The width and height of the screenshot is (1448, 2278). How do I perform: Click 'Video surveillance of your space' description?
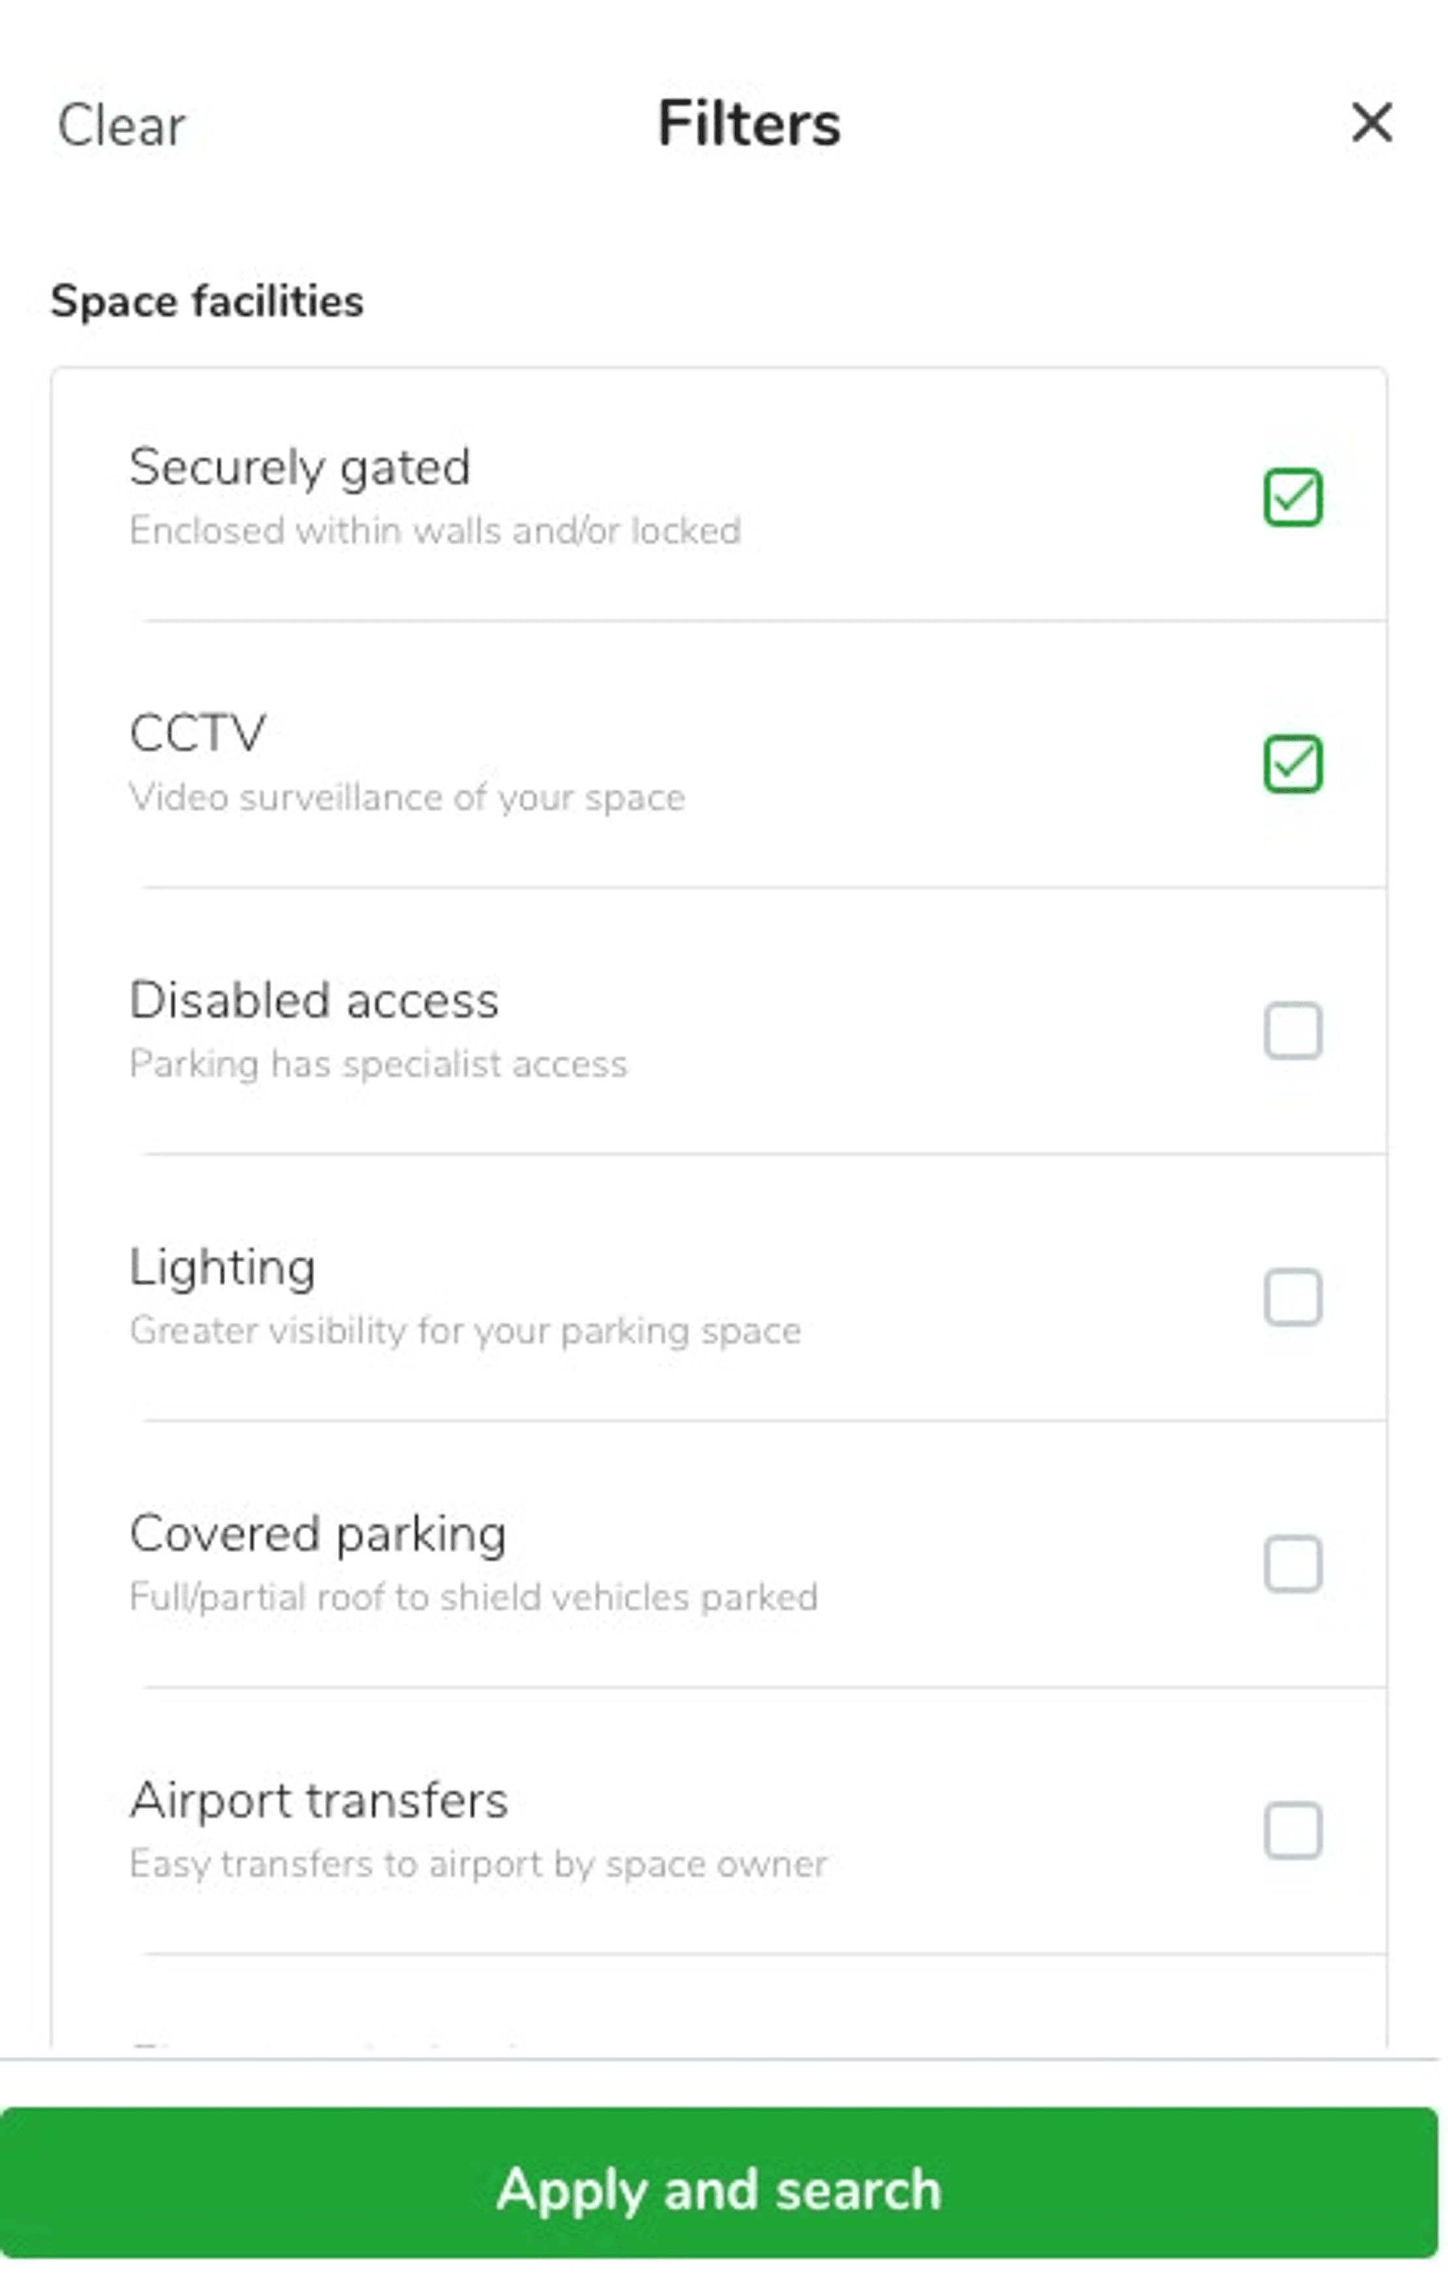407,797
